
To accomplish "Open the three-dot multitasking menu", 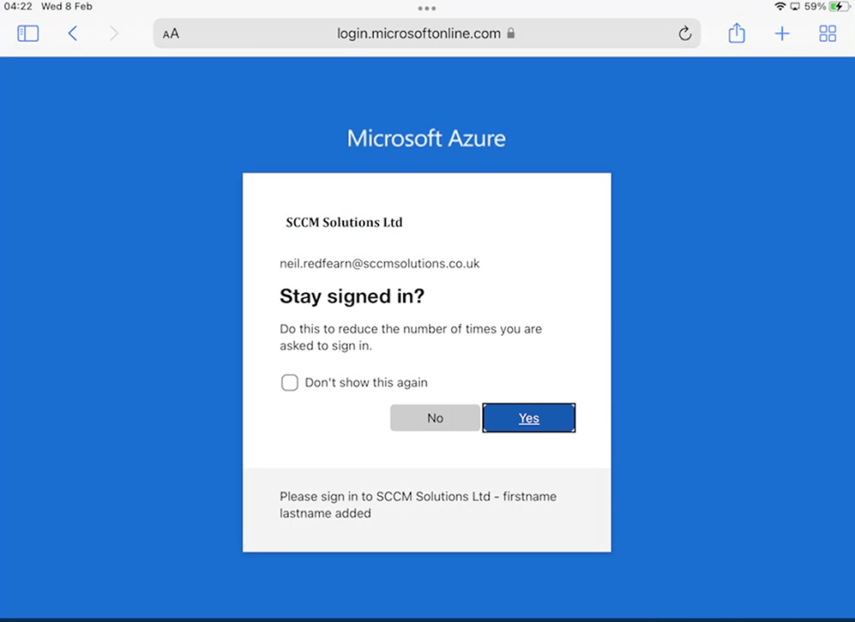I will pyautogui.click(x=427, y=8).
